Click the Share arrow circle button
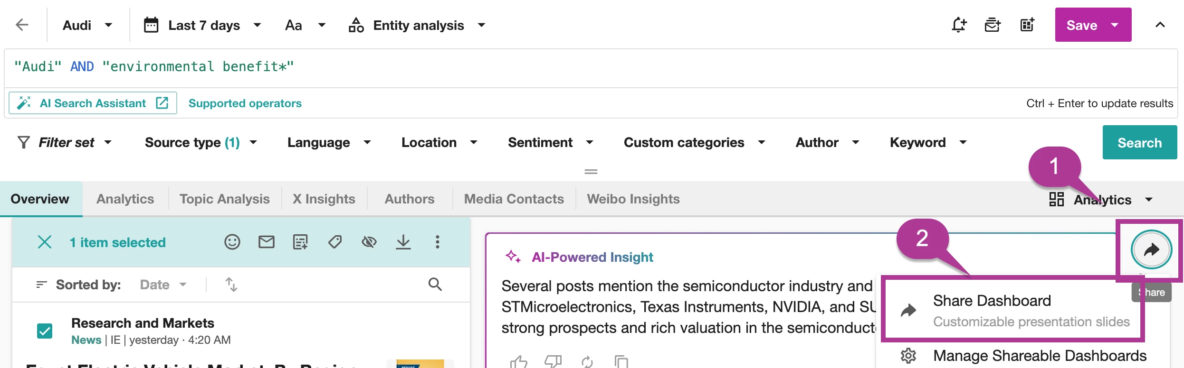Viewport: 1184px width, 368px height. click(x=1151, y=249)
